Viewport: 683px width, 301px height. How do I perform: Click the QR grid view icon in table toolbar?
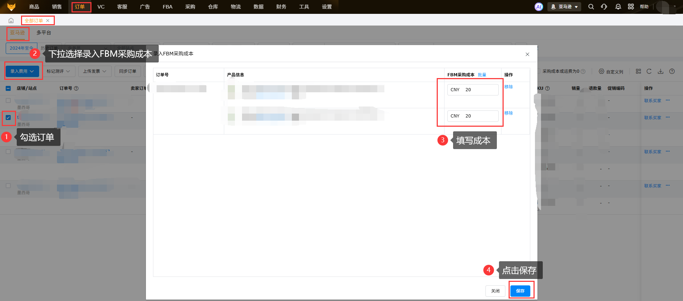(x=639, y=71)
